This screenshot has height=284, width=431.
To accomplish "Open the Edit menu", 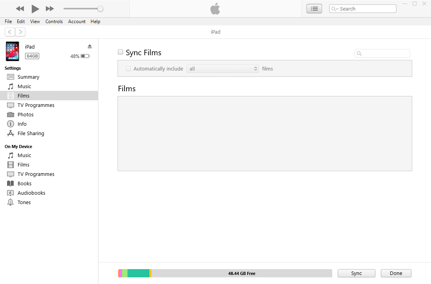I will coord(21,22).
